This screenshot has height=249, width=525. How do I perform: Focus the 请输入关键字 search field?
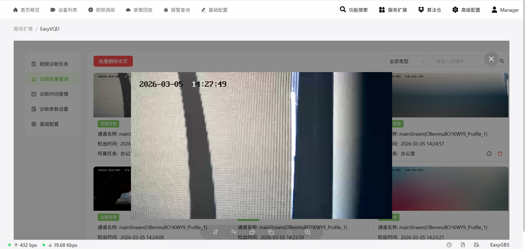[x=464, y=61]
